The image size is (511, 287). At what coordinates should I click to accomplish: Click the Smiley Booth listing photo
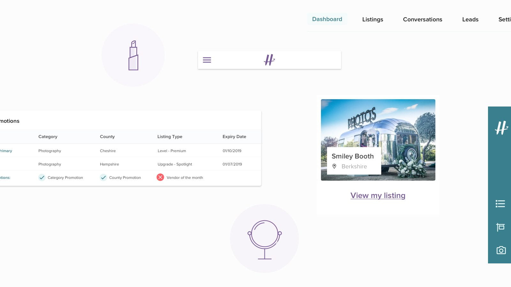(x=378, y=140)
